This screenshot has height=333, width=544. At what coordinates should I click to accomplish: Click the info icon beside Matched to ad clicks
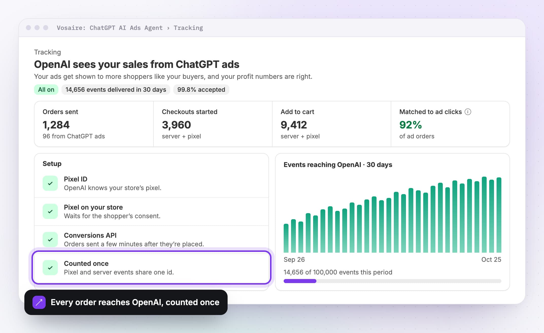pos(468,112)
